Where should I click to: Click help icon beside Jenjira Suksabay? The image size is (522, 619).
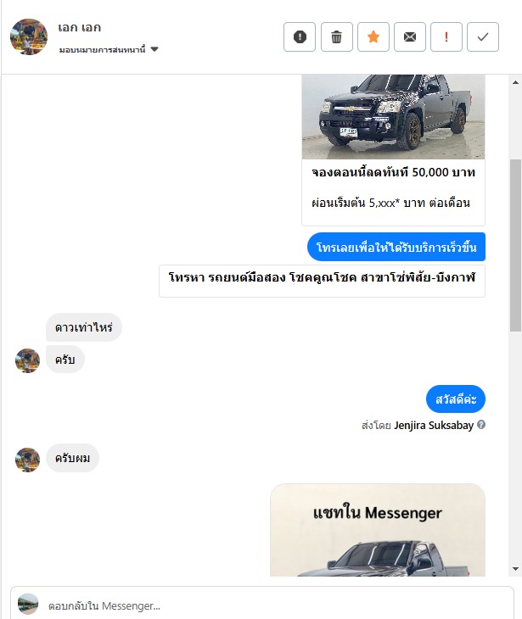tap(481, 425)
